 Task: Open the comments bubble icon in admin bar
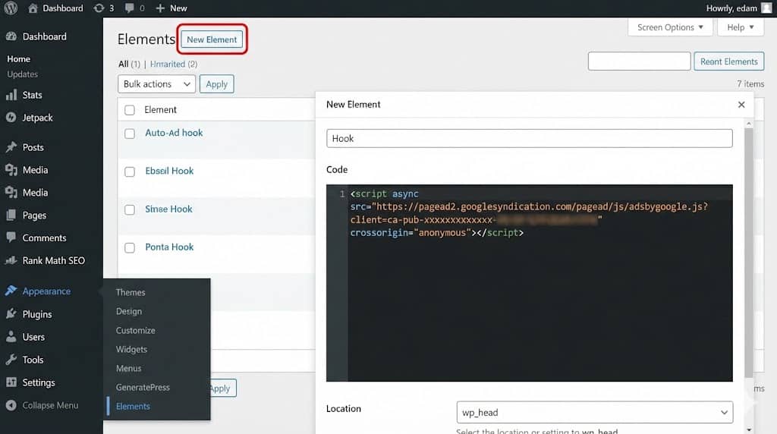click(129, 8)
